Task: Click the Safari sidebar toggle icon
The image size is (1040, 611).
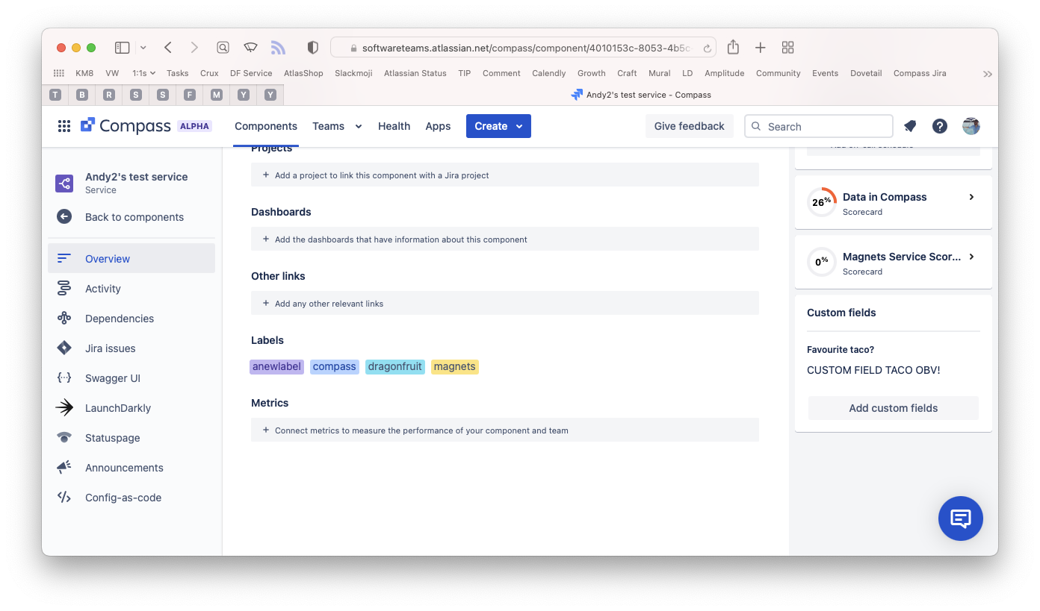Action: tap(122, 48)
